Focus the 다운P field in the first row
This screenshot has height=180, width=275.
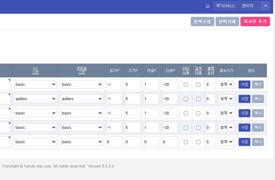(x=170, y=84)
